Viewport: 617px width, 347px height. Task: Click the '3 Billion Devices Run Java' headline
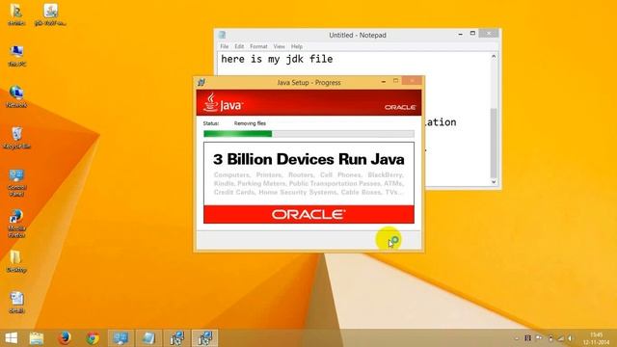click(x=308, y=159)
